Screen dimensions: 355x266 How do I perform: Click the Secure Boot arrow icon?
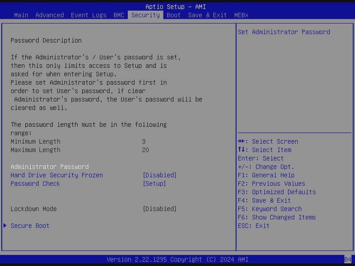tap(5, 226)
